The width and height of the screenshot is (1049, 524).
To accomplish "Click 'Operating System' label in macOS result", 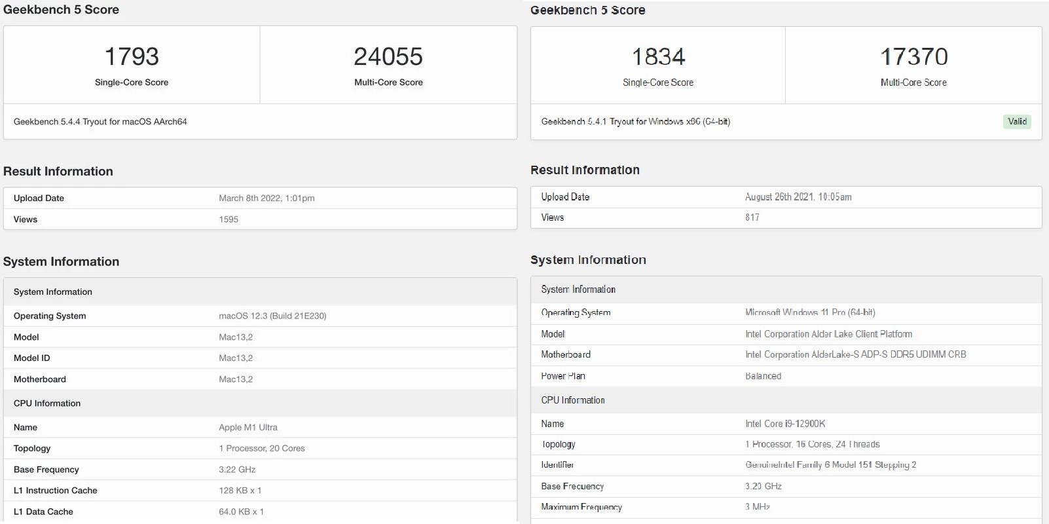I will [x=50, y=316].
